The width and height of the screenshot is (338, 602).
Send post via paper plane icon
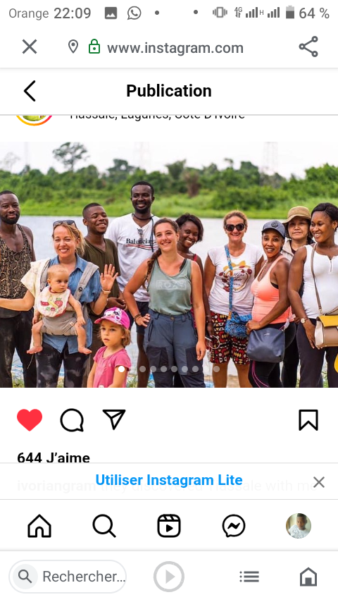click(x=114, y=419)
